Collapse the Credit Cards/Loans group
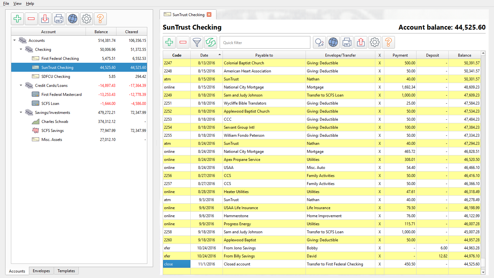 pos(21,85)
